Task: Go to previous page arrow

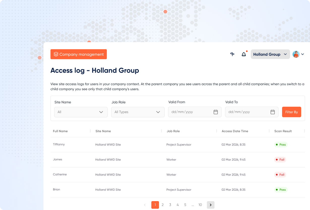Action: tap(145, 205)
